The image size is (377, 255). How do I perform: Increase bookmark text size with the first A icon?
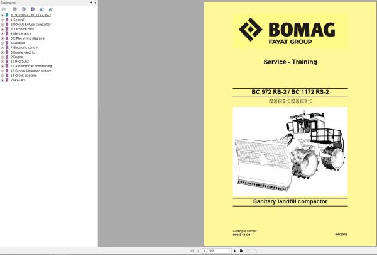41,9
